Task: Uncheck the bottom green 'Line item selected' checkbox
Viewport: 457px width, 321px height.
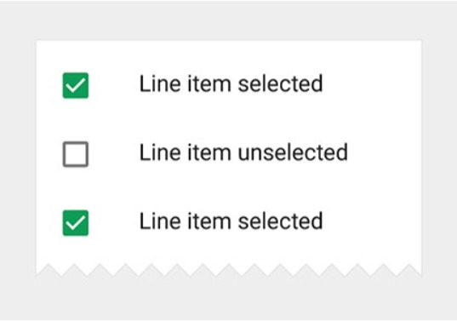Action: click(x=76, y=223)
